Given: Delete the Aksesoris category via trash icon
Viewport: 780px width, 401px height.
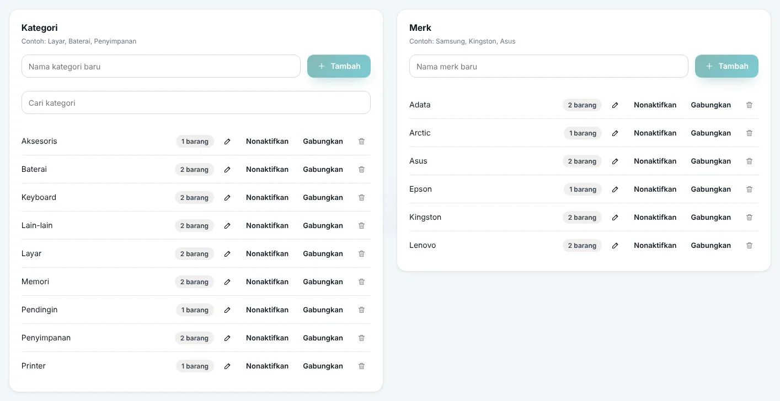Looking at the screenshot, I should [x=362, y=142].
